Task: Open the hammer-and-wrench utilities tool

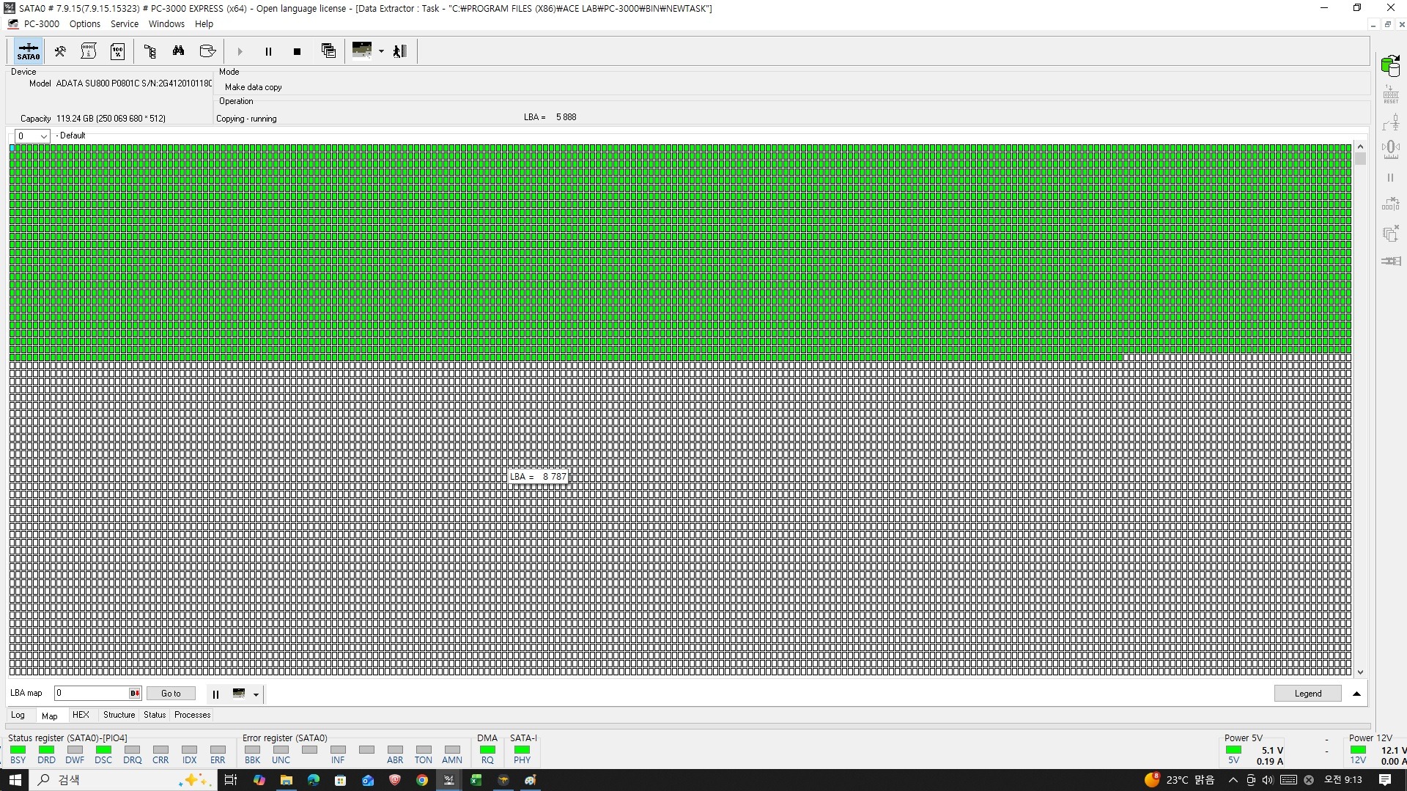Action: 60,51
